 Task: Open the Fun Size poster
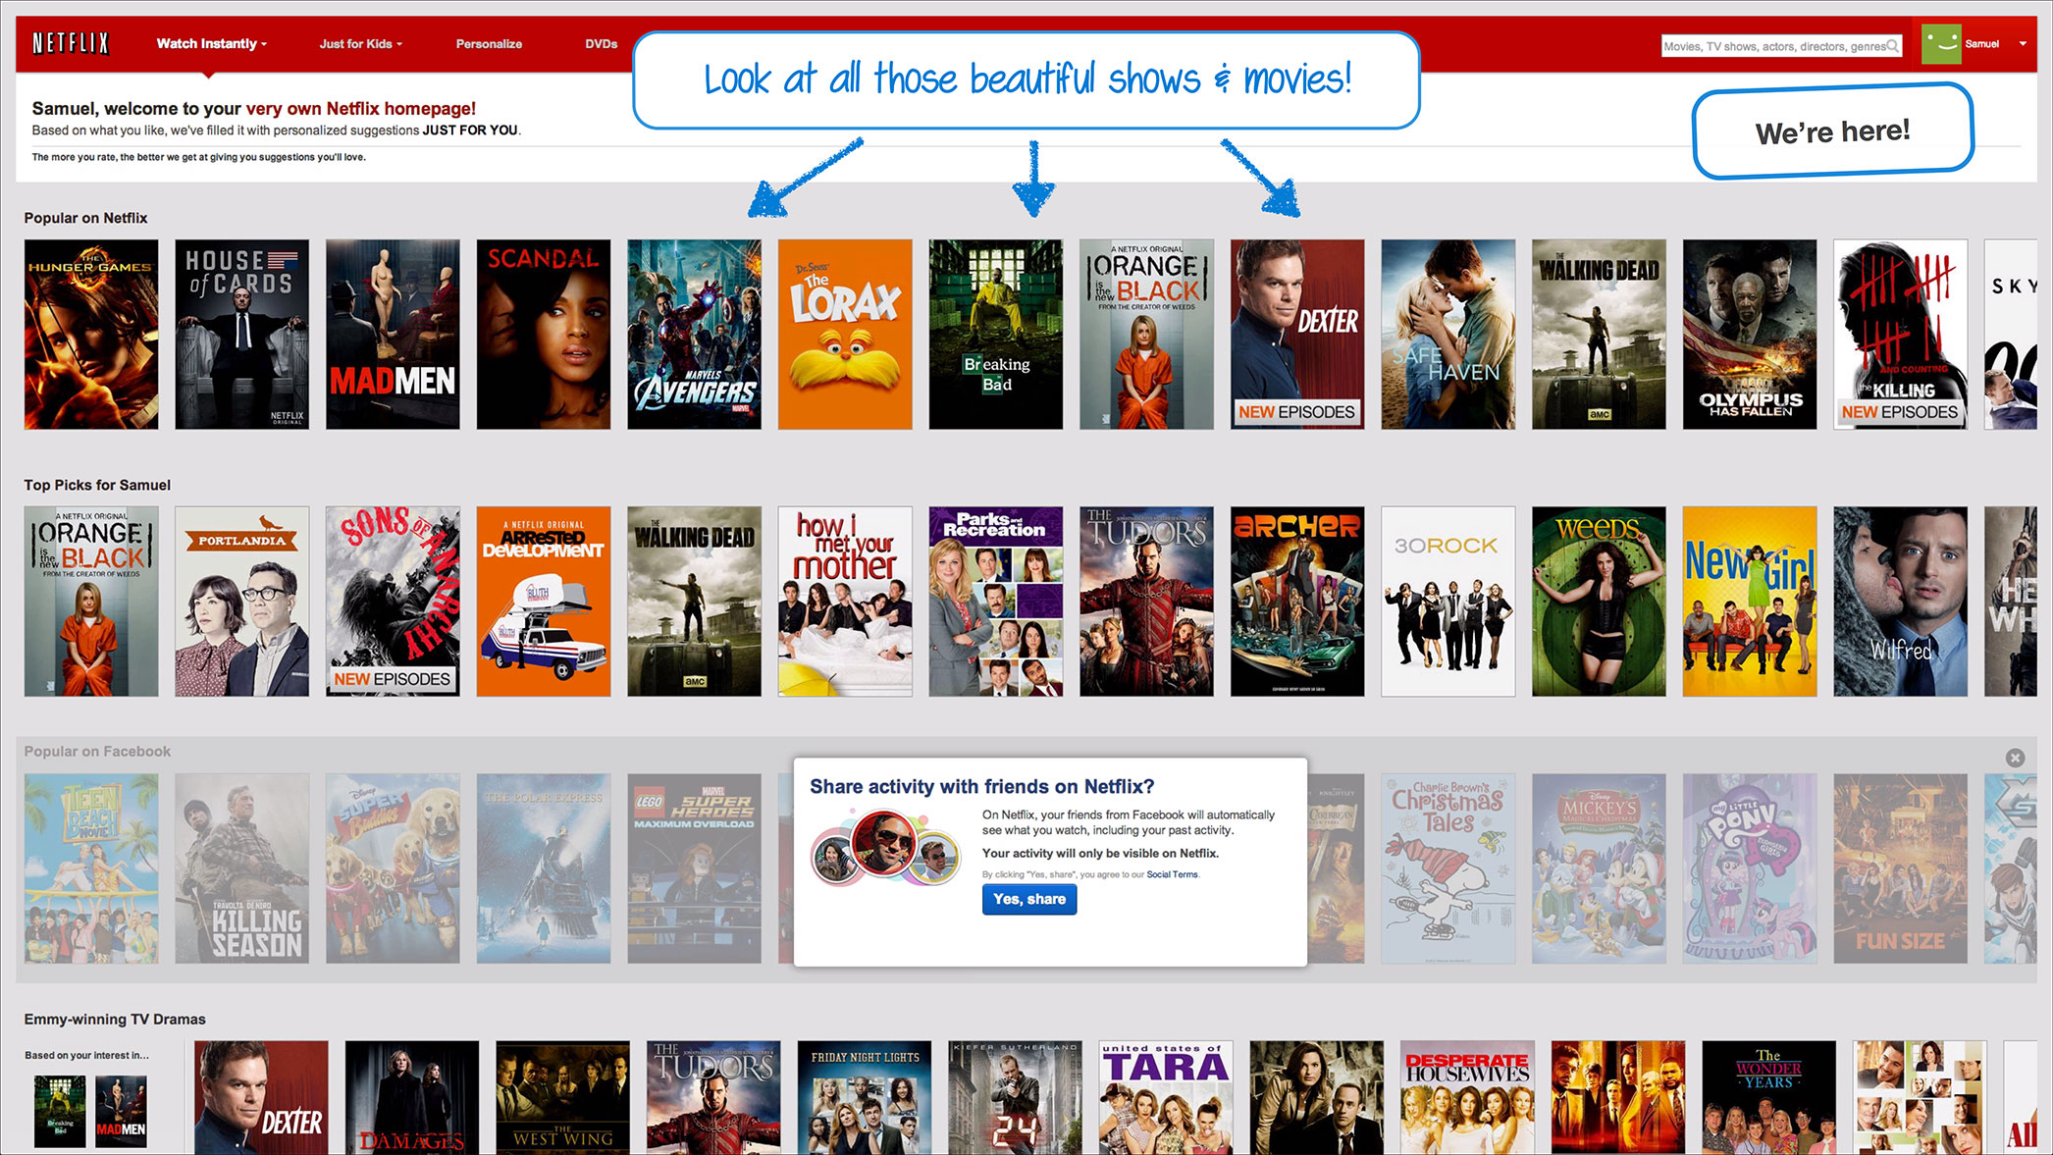point(1901,868)
